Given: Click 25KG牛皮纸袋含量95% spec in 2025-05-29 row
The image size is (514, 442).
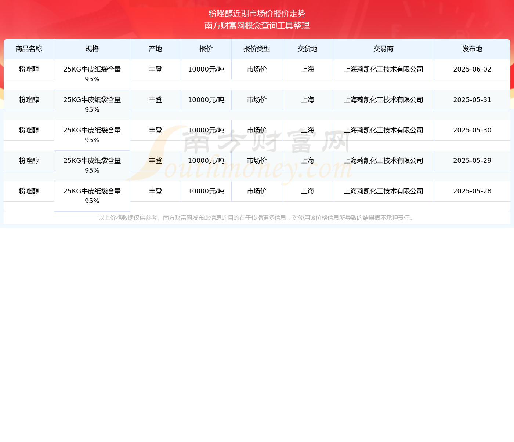Looking at the screenshot, I should pyautogui.click(x=92, y=166).
